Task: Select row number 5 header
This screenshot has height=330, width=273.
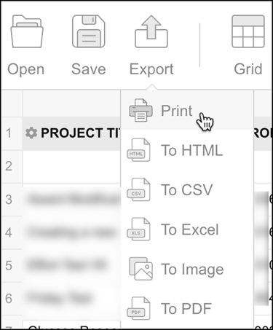Action: pos(9,265)
